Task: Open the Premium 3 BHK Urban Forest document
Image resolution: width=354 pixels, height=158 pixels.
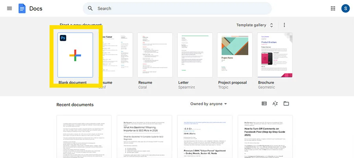Action: pos(205,136)
